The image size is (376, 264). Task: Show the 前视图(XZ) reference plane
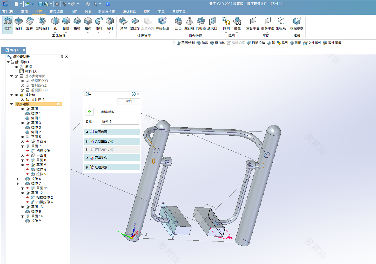(22, 90)
